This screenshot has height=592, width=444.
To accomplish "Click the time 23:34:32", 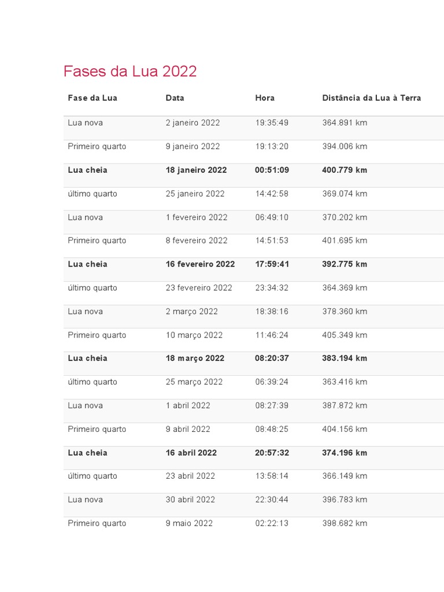I will point(272,288).
